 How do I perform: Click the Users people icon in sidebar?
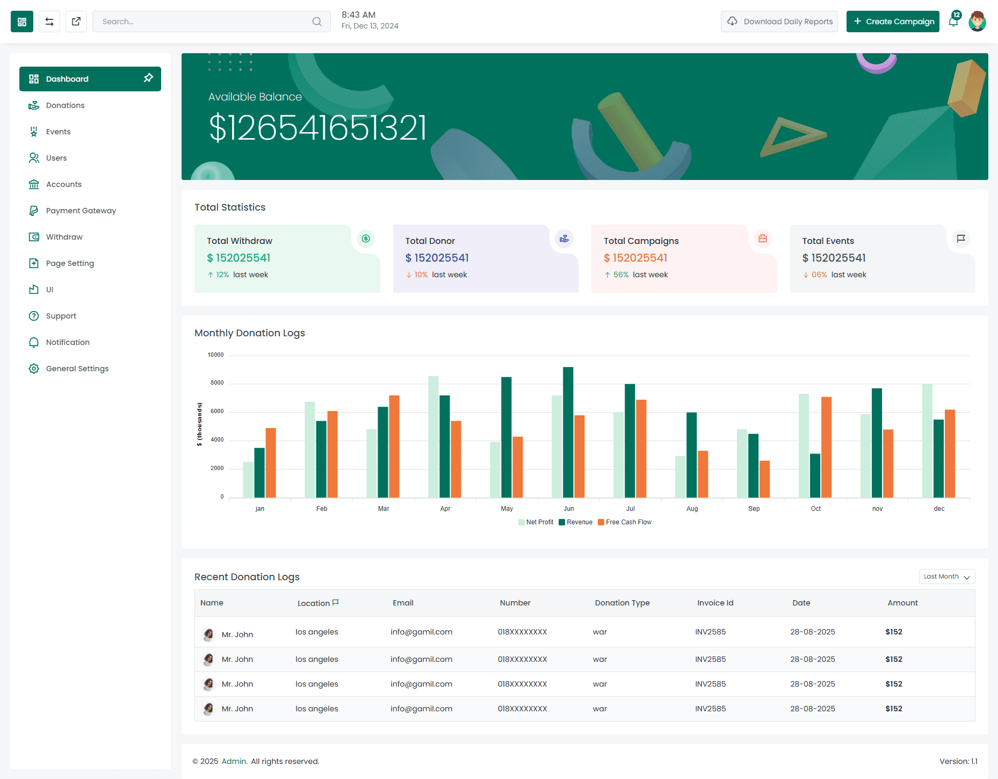click(x=34, y=158)
